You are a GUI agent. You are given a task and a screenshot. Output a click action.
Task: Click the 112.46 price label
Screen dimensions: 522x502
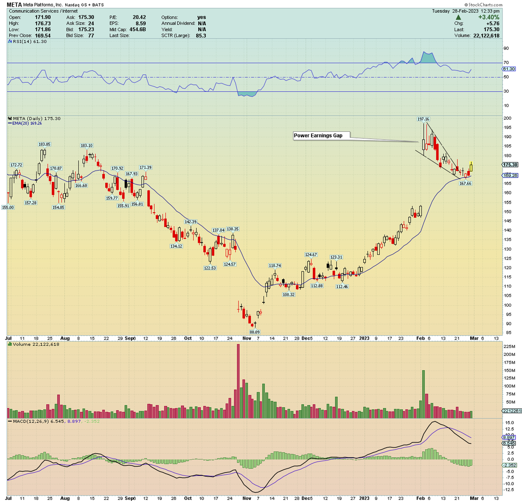click(x=342, y=286)
